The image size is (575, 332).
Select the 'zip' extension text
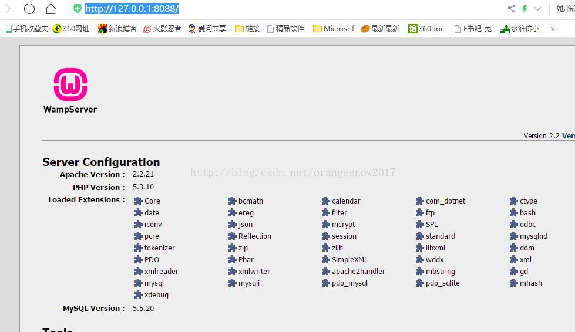click(243, 248)
